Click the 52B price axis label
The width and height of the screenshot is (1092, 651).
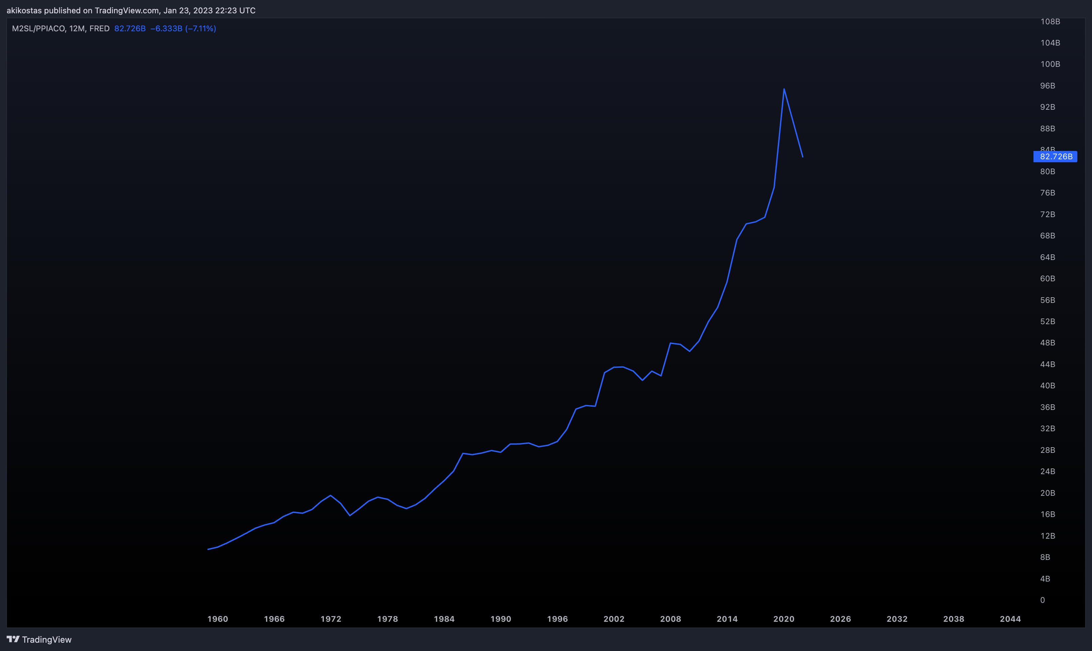click(1047, 322)
